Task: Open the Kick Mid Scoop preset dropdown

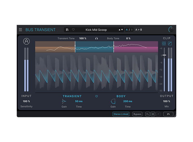Action: coord(96,30)
